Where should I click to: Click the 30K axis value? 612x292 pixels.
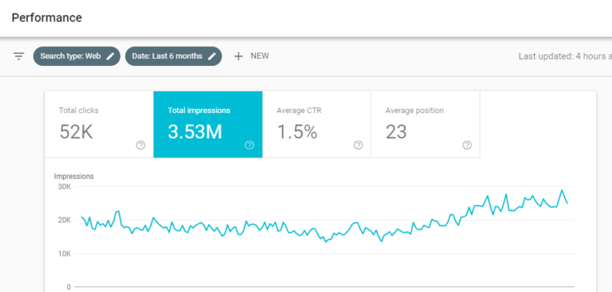click(64, 187)
